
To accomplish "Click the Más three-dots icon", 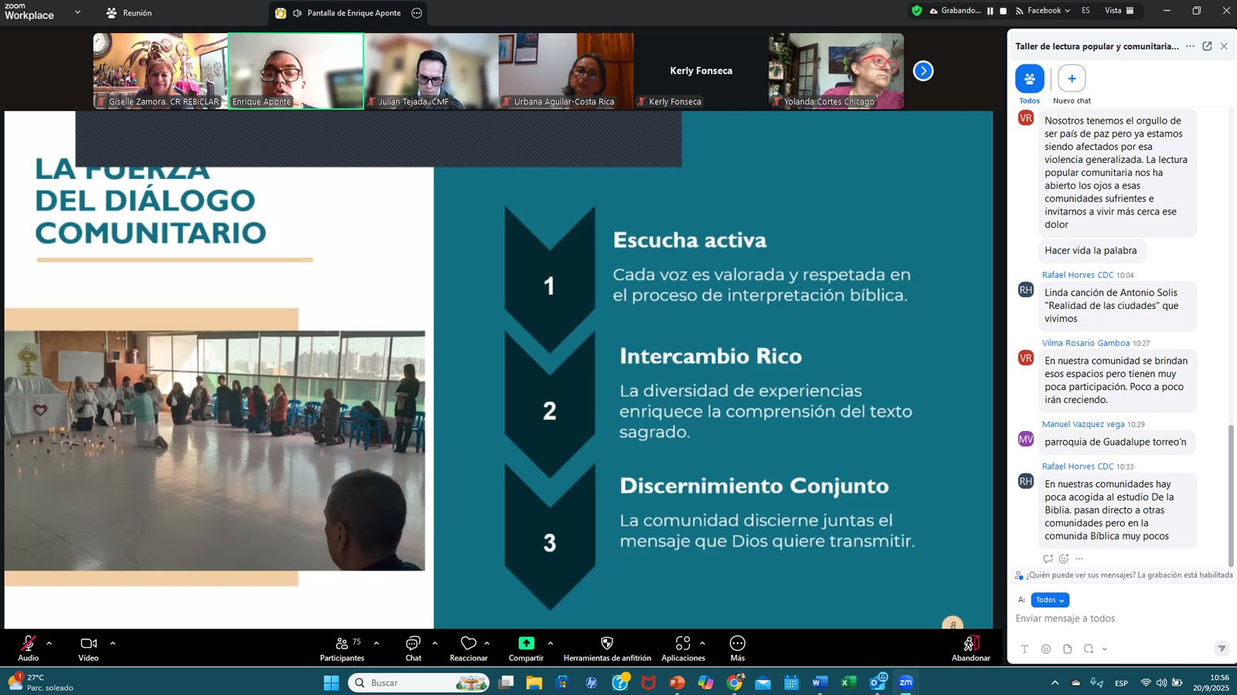I will coord(738,643).
